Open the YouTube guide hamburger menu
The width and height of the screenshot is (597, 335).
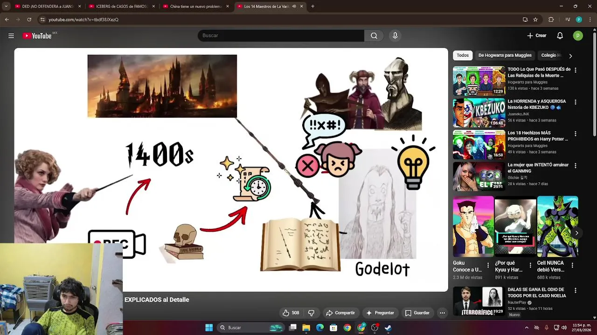click(11, 36)
